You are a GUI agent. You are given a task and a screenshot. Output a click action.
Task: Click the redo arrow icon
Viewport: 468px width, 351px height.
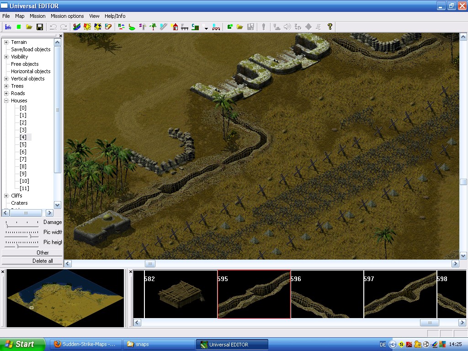point(64,27)
